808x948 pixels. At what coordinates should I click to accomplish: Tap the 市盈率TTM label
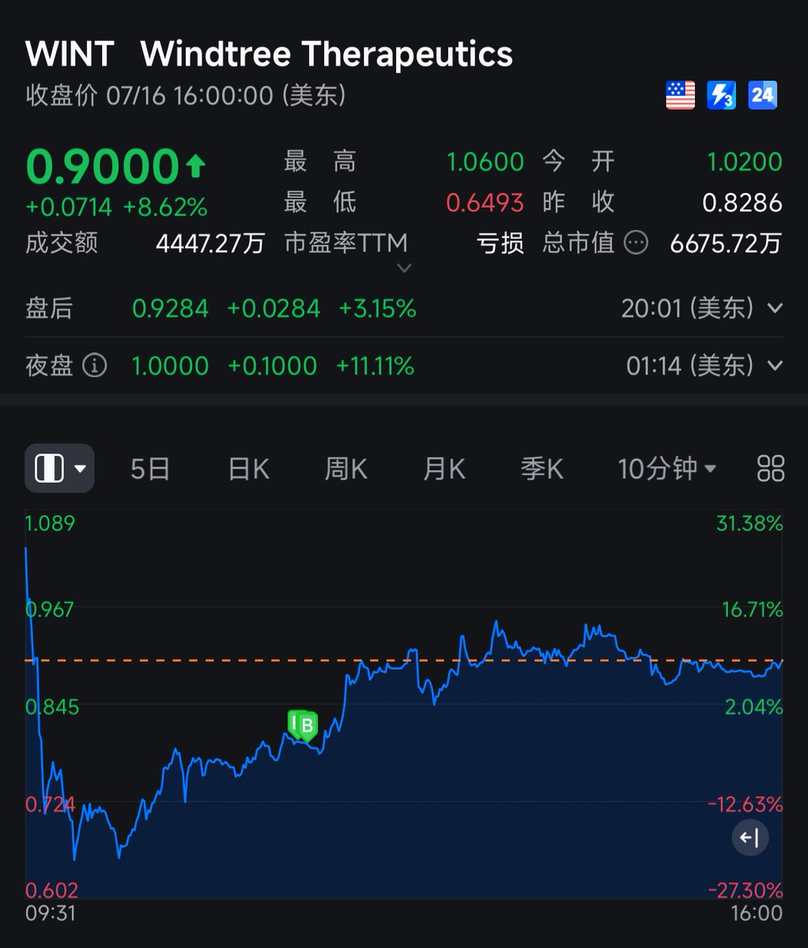coord(345,243)
